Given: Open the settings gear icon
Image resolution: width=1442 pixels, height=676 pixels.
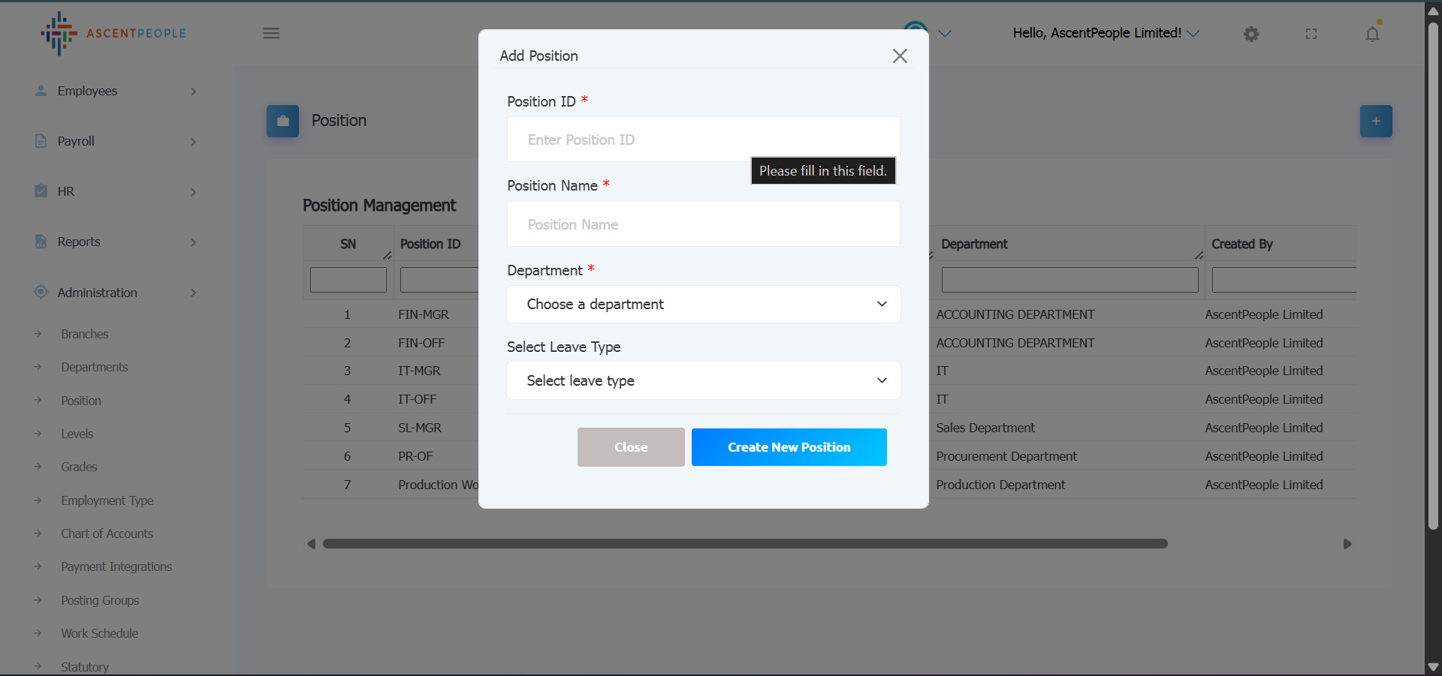Looking at the screenshot, I should [1250, 34].
